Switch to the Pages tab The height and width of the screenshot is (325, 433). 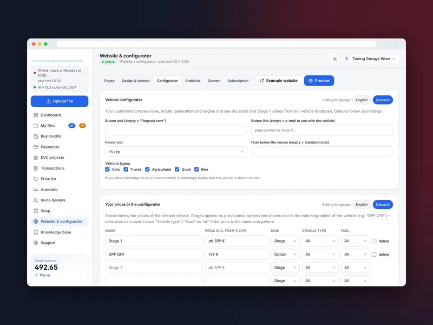109,81
